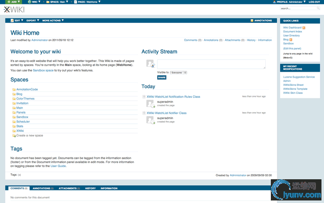Click the Panels space folder icon
Viewport: 324px width, 203px height.
(x=14, y=113)
